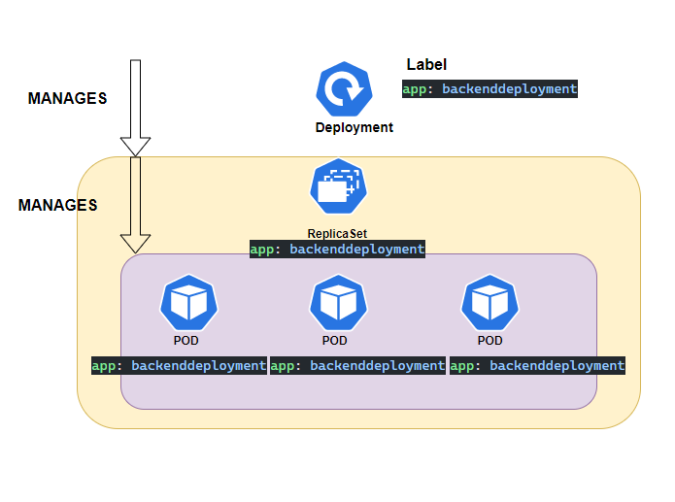Select the ReplicaSet hexagon icon
The height and width of the screenshot is (502, 675).
[338, 186]
